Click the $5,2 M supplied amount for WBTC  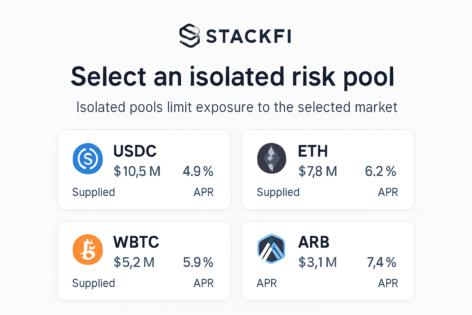135,262
